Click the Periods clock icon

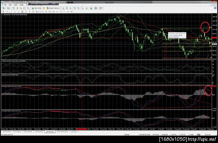click(x=96, y=8)
